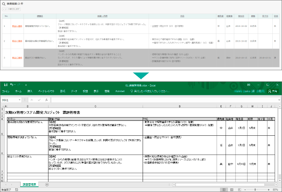Save the Excel workbook with the Save icon
The width and height of the screenshot is (282, 192).
(6, 85)
